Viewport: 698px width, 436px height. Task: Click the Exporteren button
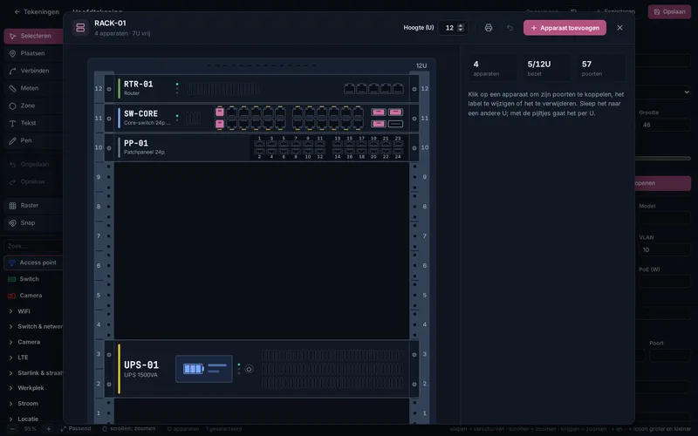615,11
